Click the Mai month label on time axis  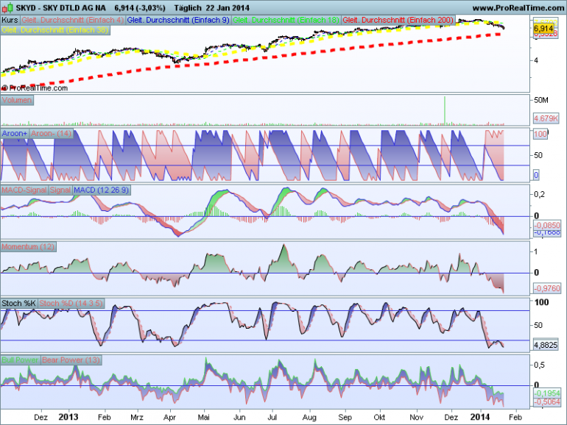click(203, 418)
